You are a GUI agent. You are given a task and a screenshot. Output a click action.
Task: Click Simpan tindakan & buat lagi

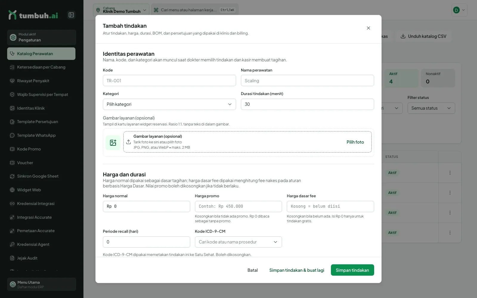(x=297, y=270)
